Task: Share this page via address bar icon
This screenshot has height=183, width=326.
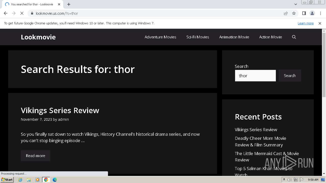Action: pyautogui.click(x=286, y=13)
